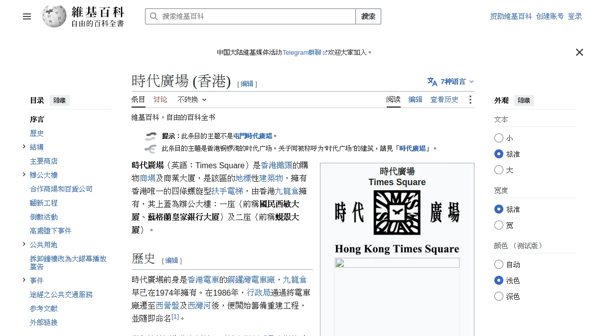
Task: Click the Wikipedia globe logo
Action: click(x=54, y=16)
